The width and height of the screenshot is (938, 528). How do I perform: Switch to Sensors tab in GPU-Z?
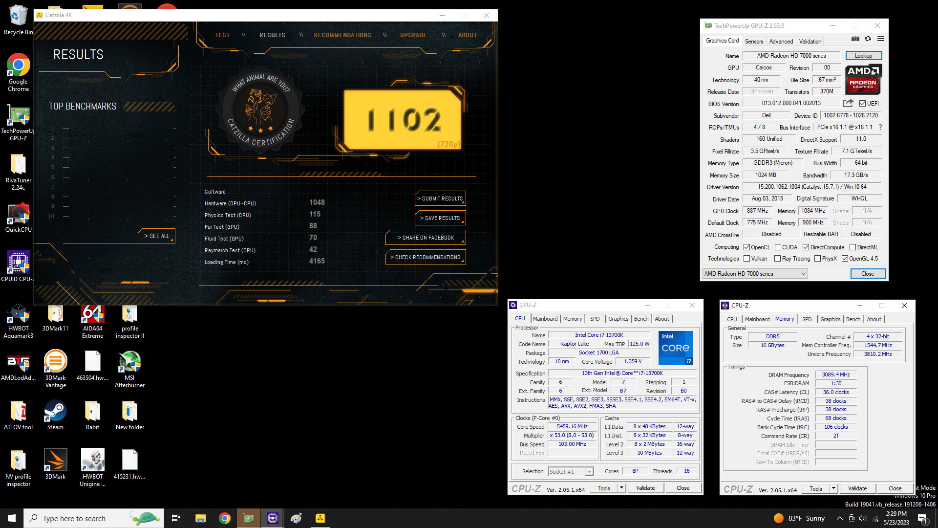[754, 42]
